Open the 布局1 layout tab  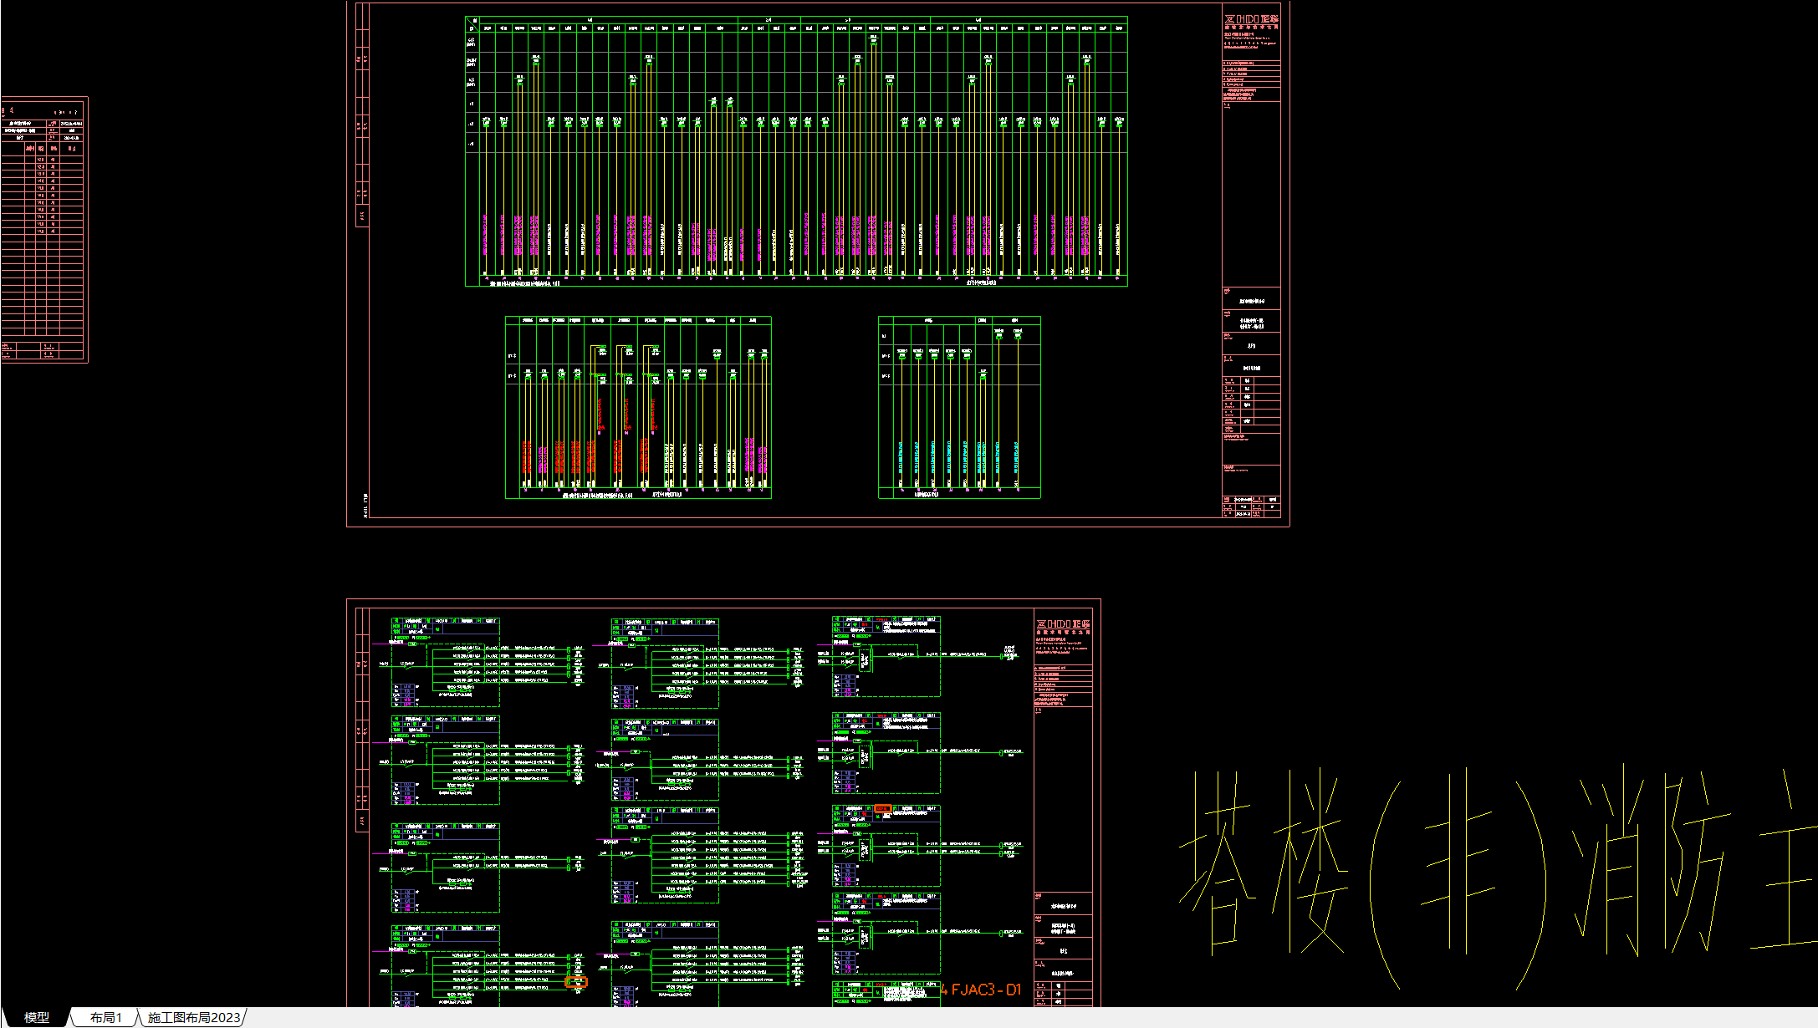click(105, 1017)
